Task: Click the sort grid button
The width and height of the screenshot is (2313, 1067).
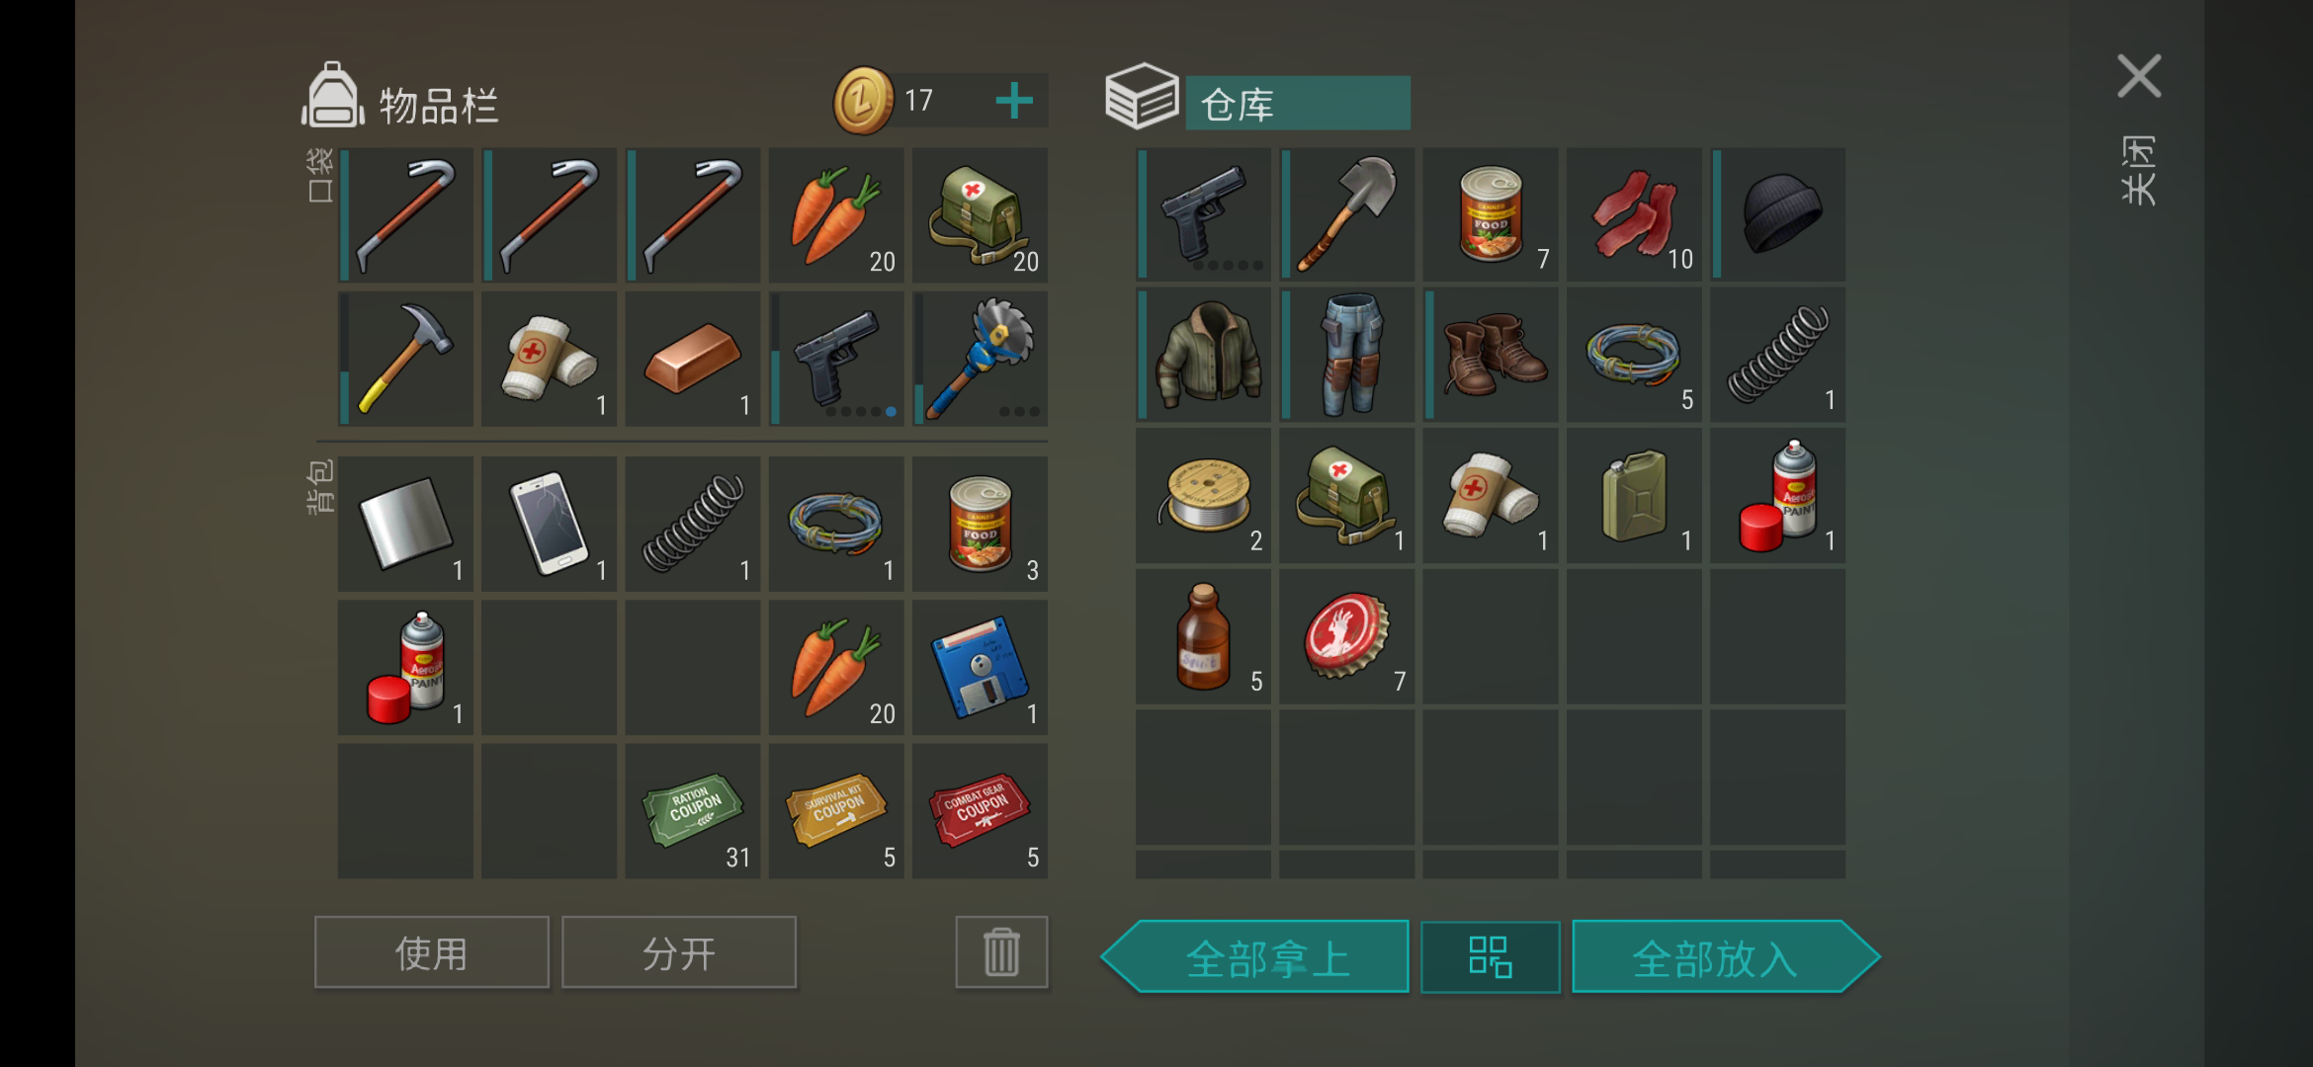Action: [1491, 956]
